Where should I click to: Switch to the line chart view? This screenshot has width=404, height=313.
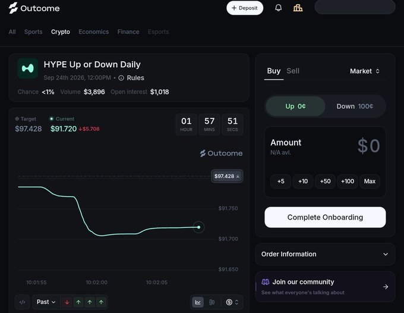[198, 302]
